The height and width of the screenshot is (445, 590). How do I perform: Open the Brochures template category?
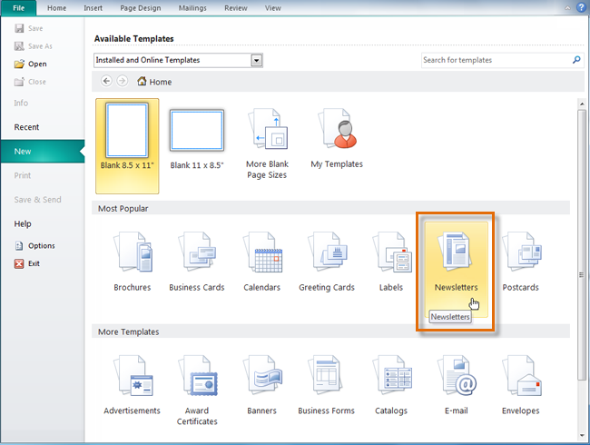click(133, 262)
